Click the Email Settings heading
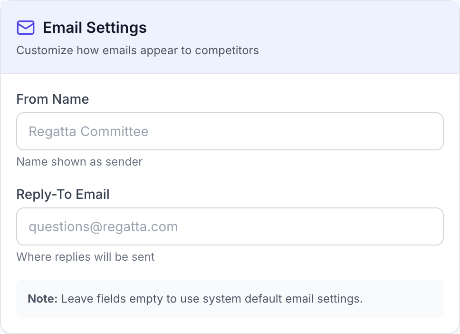 pos(95,28)
